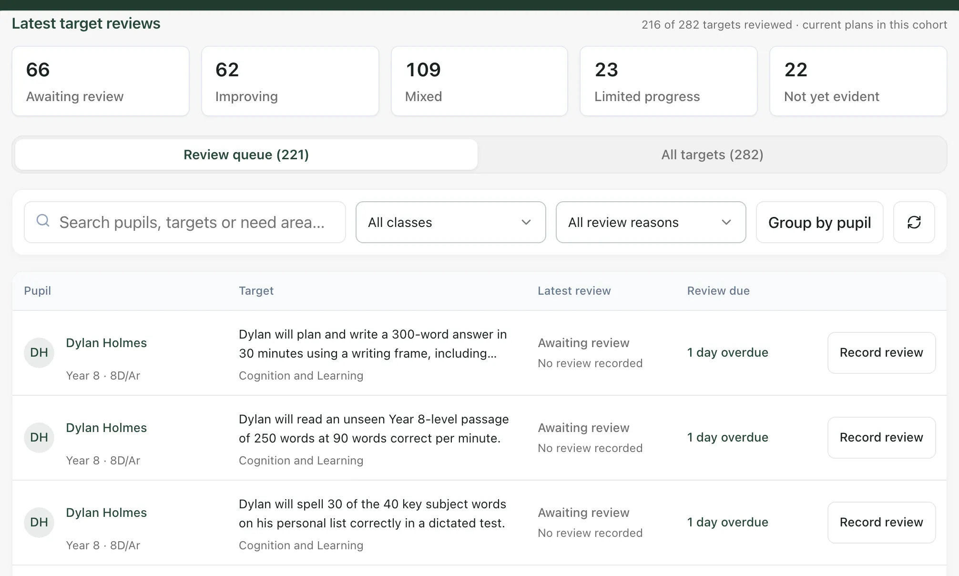Click target text 'Dylan will plan and write a 300-word answer'
Viewport: 959px width, 576px height.
pyautogui.click(x=373, y=344)
